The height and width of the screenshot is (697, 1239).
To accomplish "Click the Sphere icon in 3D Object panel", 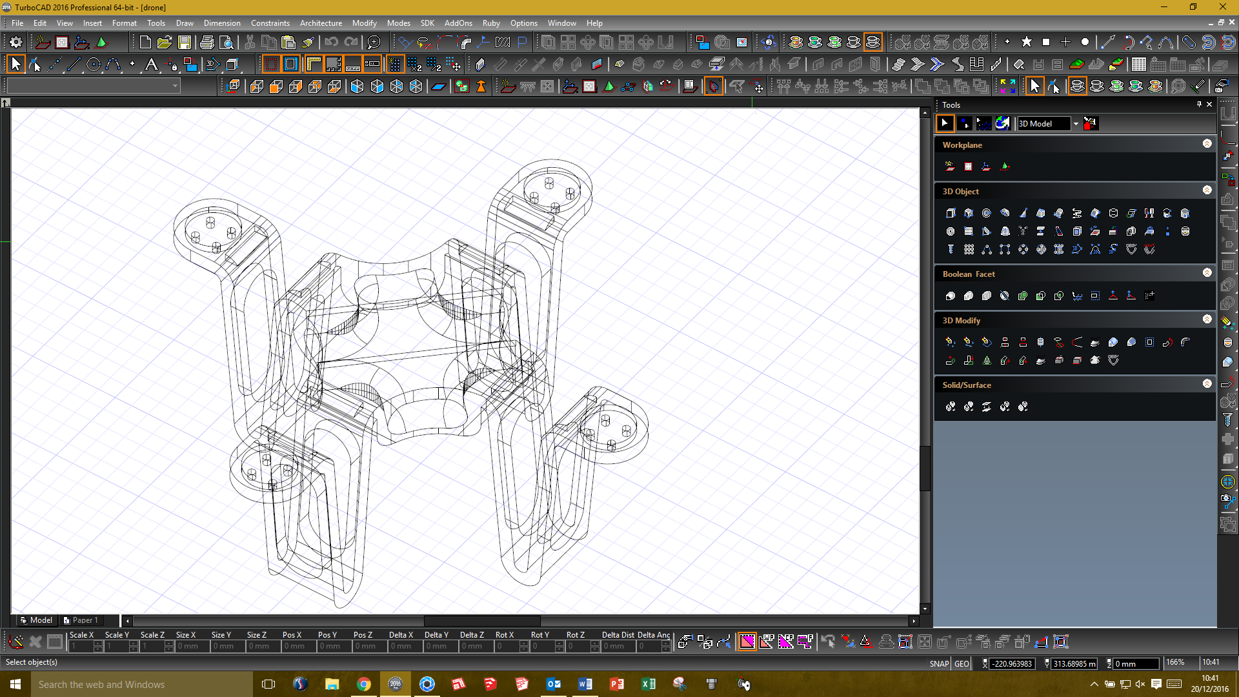I will click(986, 213).
